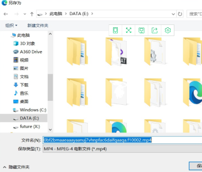Refresh the current folder view
This screenshot has width=202, height=172.
pyautogui.click(x=180, y=14)
